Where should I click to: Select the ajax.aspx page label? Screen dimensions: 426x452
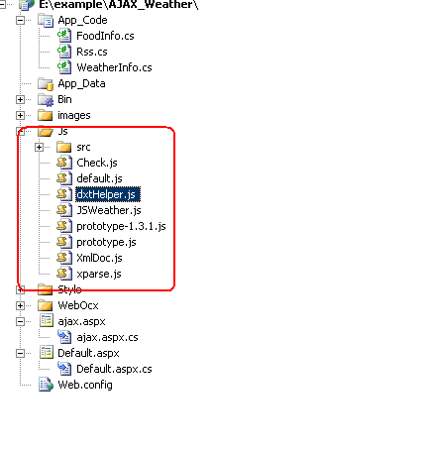[x=81, y=321]
